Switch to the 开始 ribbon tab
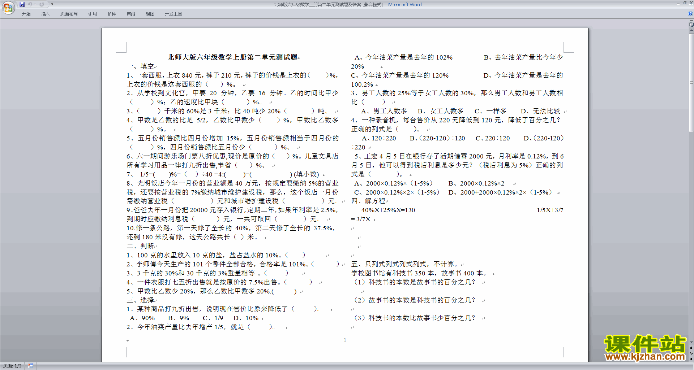Viewport: 694px width, 370px height. (x=26, y=14)
